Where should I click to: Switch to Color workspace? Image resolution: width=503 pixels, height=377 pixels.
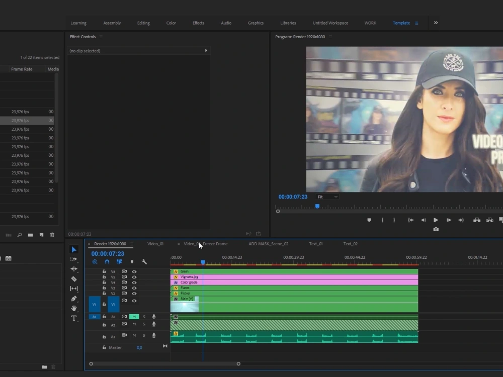coord(171,23)
